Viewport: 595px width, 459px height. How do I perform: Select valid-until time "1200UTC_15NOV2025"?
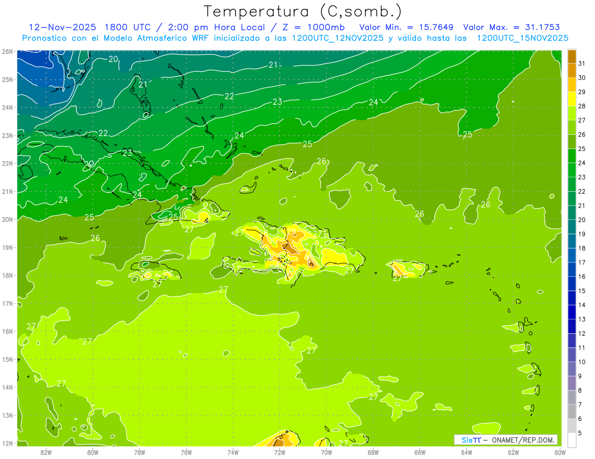pyautogui.click(x=523, y=38)
